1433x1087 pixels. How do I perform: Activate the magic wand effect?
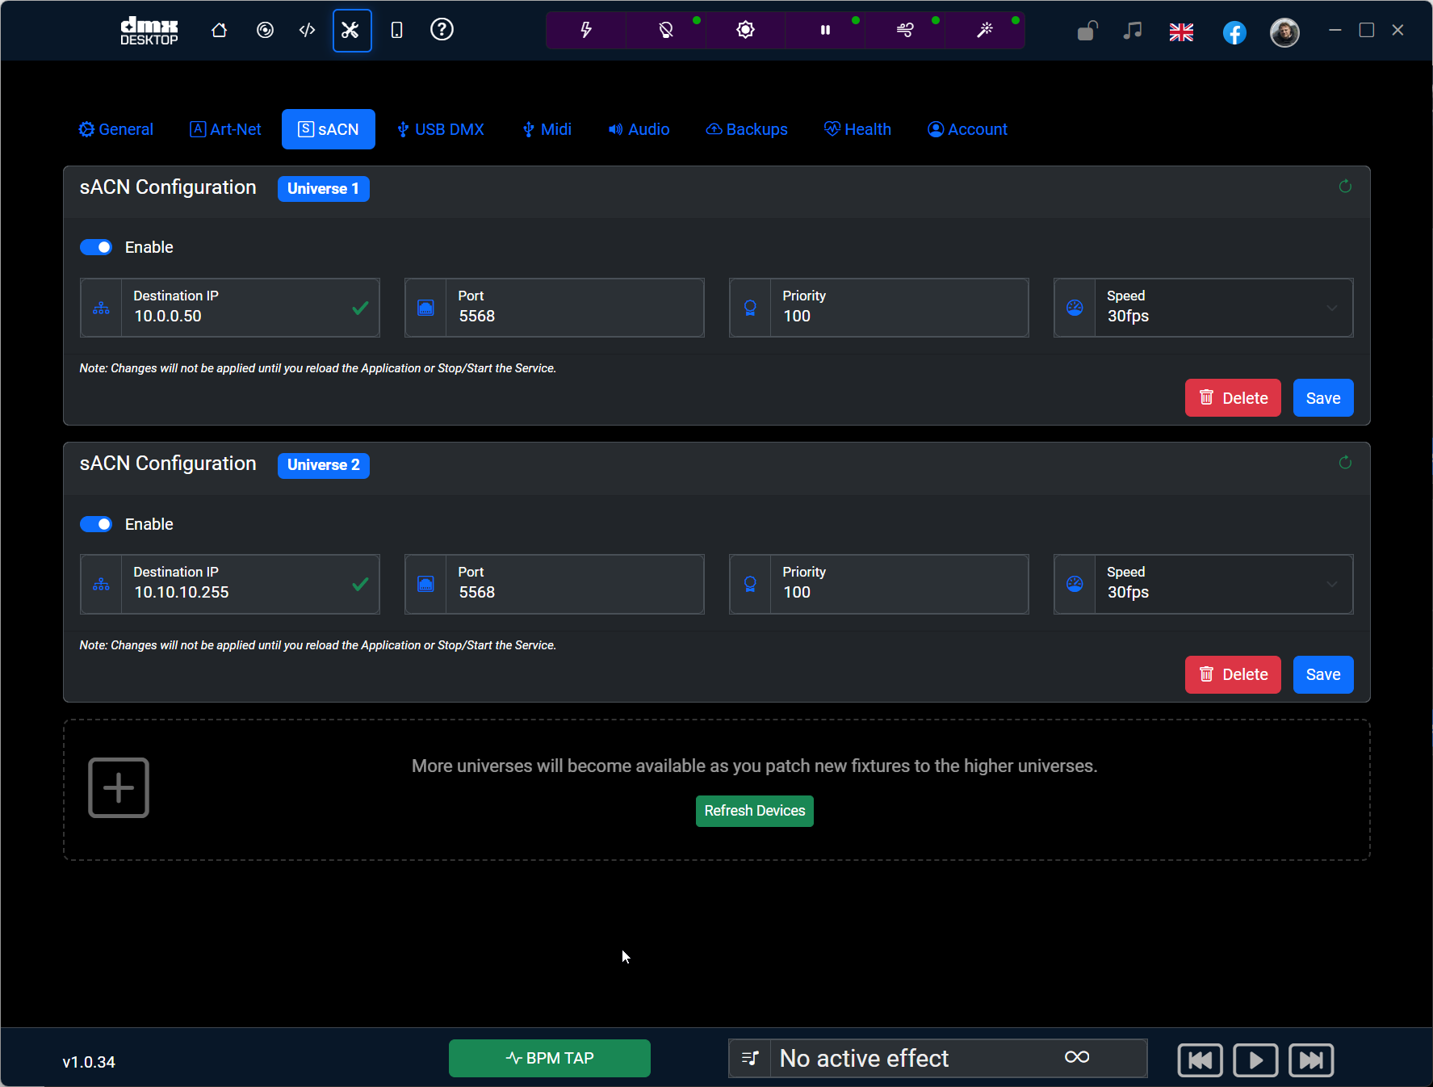985,30
